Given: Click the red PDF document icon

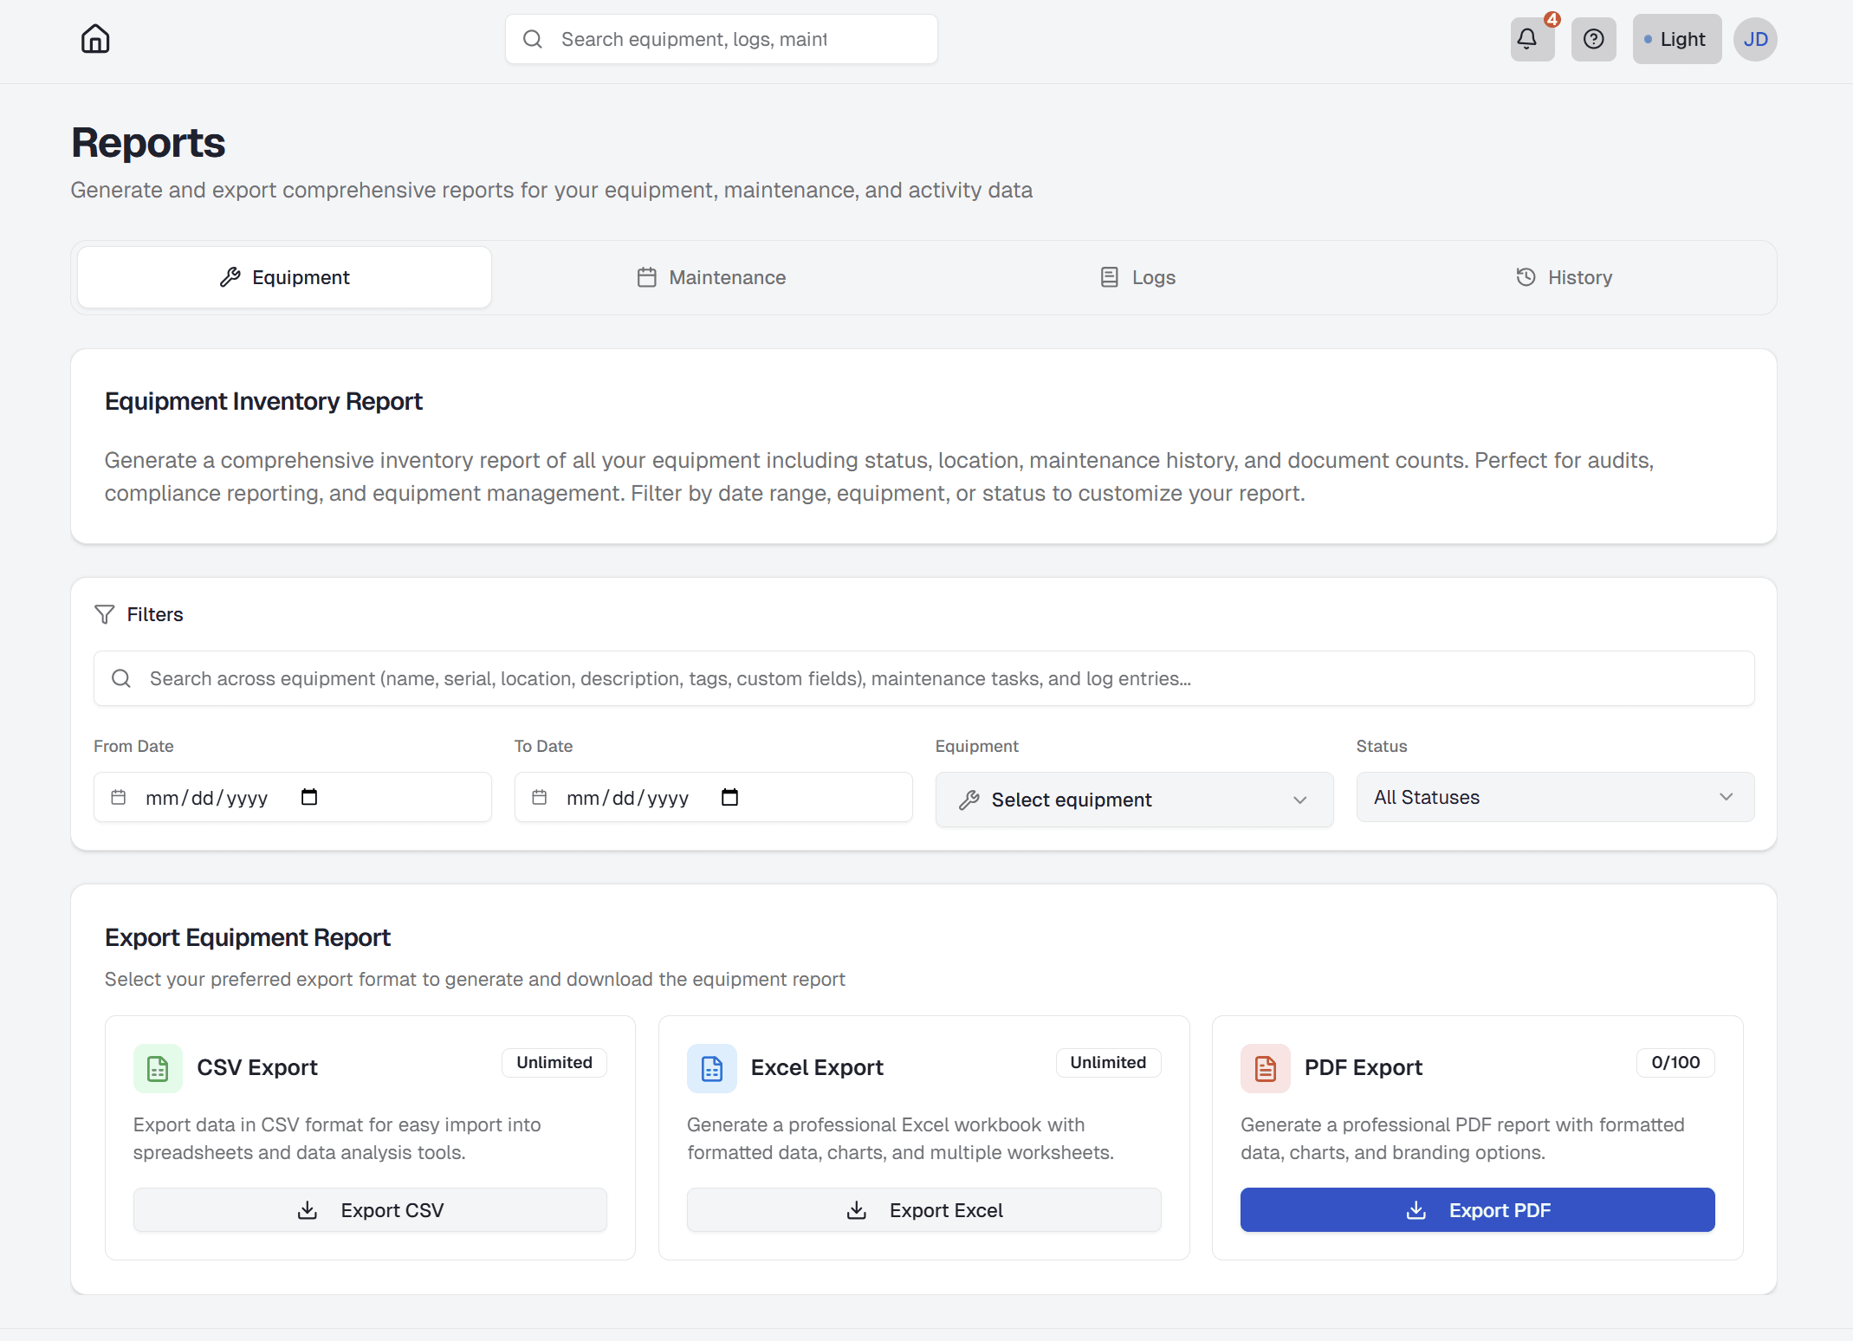Looking at the screenshot, I should [x=1265, y=1068].
